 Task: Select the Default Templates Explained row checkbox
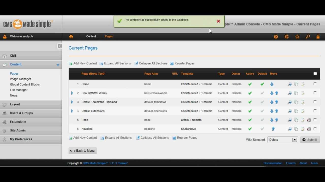click(315, 102)
